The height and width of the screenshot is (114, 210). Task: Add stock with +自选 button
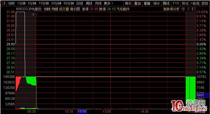coord(195,3)
